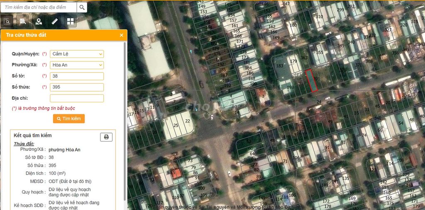Click the orange Tìm kiếm button
The image size is (425, 210).
pos(69,118)
